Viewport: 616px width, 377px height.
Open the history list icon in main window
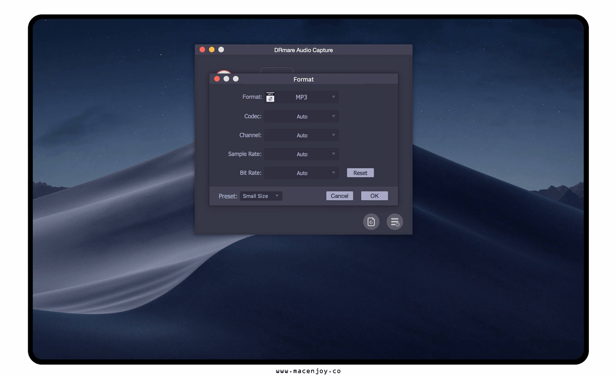[x=395, y=222]
